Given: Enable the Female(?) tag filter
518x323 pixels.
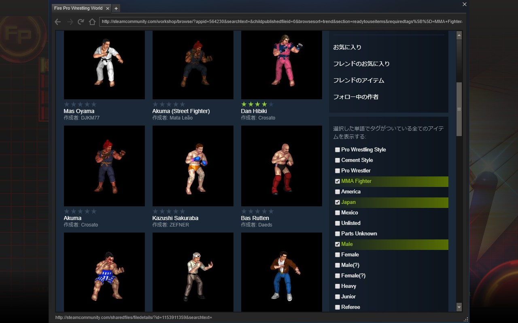Looking at the screenshot, I should (338, 276).
